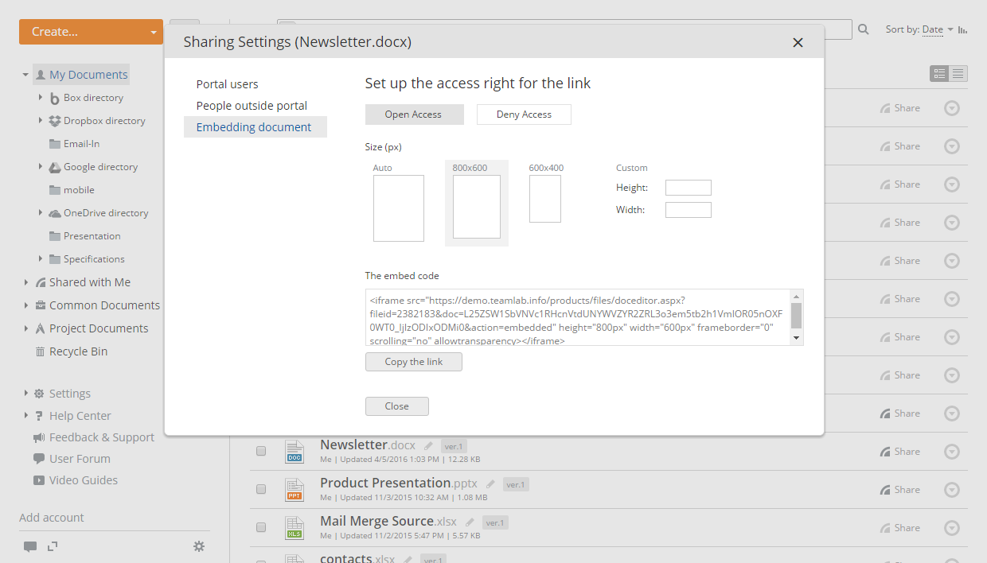Click the Google Drive directory icon
This screenshot has height=563, width=987.
(x=55, y=167)
